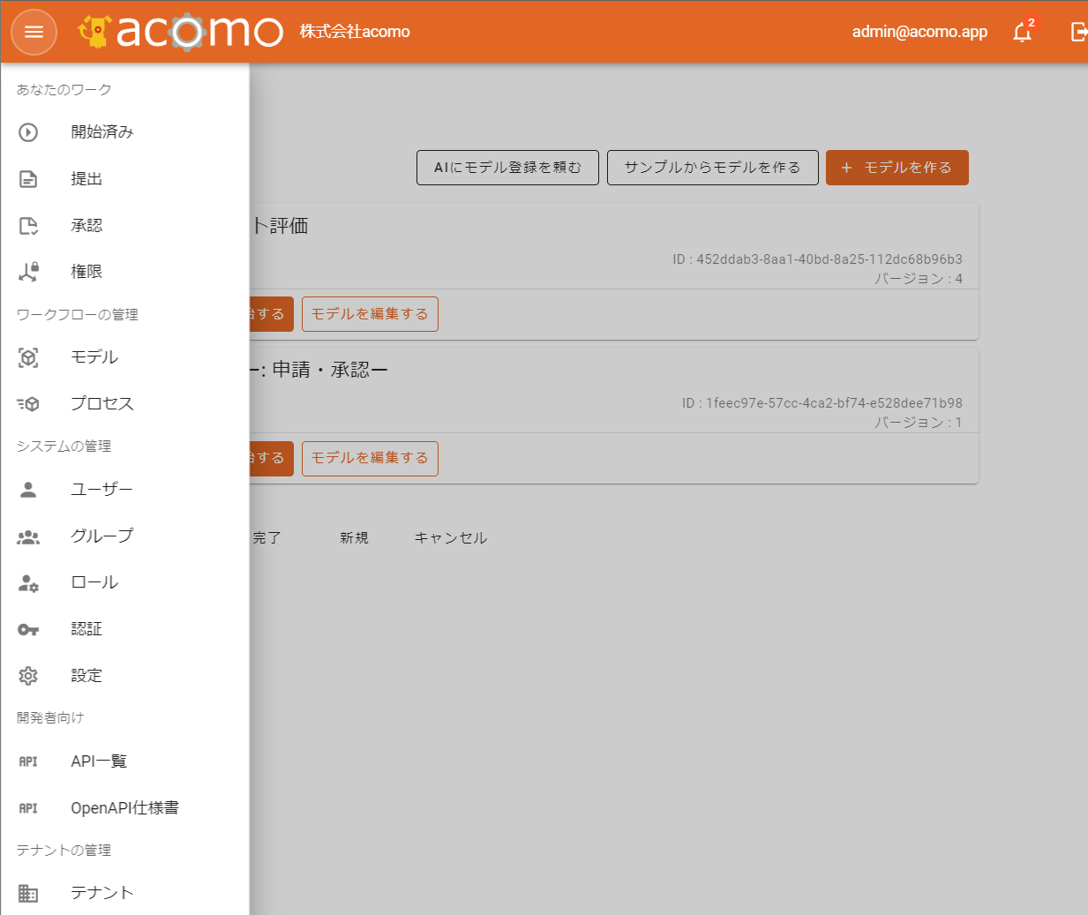Click the 開始済み play circle icon
Screen dimensions: 1088x915
point(28,132)
